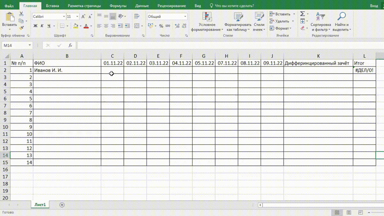Switch to the Данные tab

(x=142, y=6)
